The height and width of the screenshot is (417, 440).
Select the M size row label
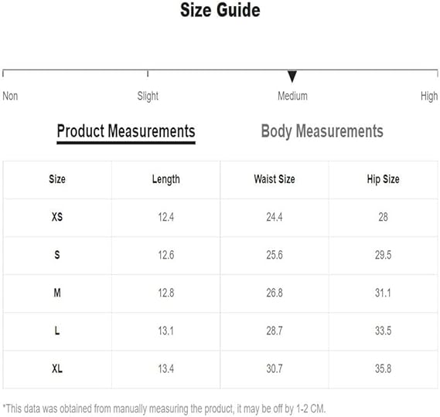[57, 293]
